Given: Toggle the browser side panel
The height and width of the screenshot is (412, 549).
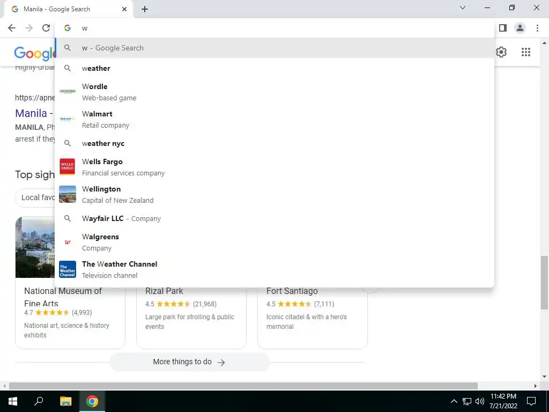Looking at the screenshot, I should pyautogui.click(x=503, y=28).
